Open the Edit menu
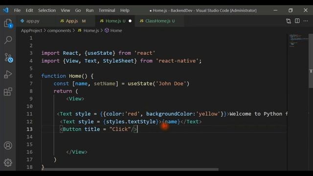The width and height of the screenshot is (313, 176). click(x=29, y=10)
